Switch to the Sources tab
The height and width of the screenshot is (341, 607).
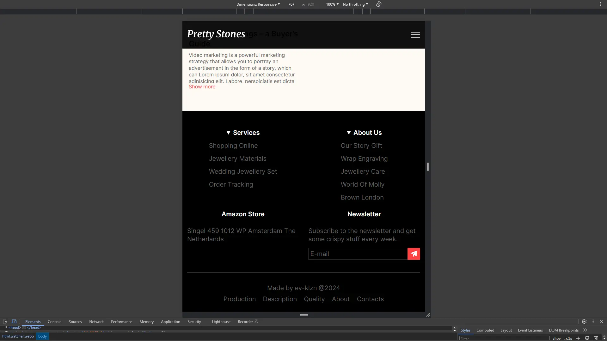75,321
